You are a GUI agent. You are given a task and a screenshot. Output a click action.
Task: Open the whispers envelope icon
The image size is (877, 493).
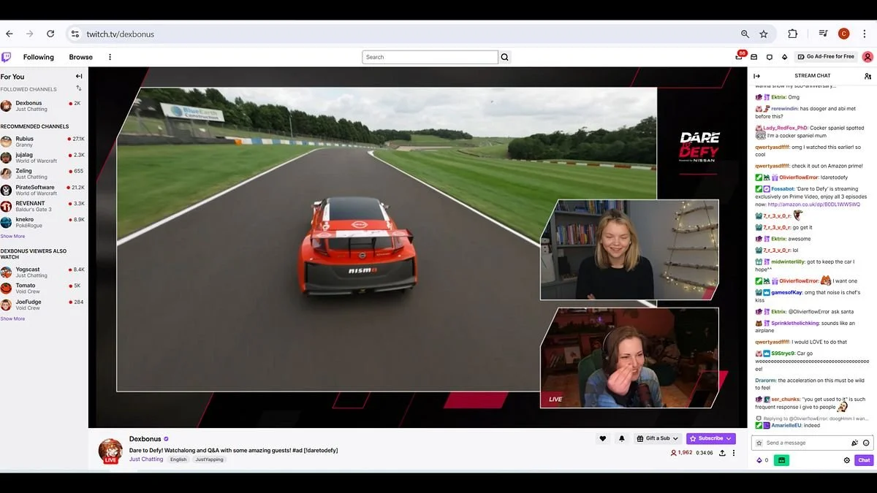(x=754, y=57)
